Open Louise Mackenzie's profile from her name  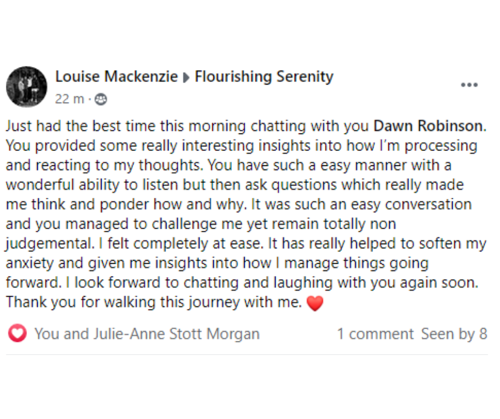coord(116,77)
